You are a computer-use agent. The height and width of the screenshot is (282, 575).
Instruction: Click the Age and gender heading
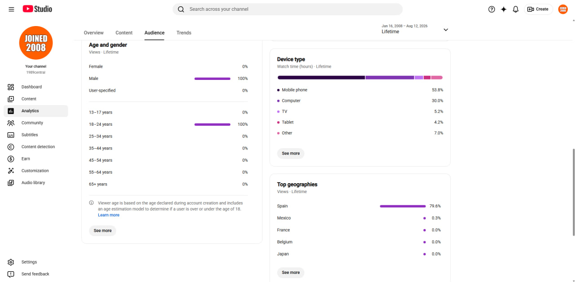(x=108, y=45)
